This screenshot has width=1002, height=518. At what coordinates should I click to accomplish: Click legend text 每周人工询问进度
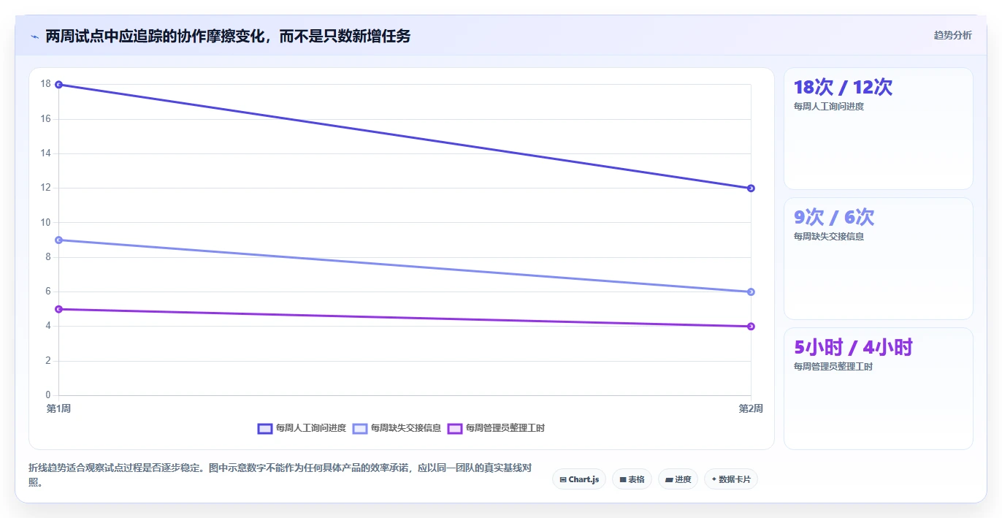[x=311, y=428]
